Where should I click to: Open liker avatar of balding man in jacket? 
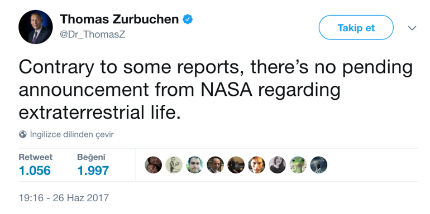(215, 165)
